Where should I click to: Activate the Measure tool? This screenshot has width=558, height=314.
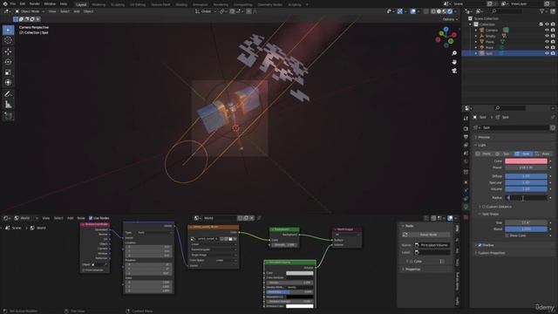pos(8,105)
